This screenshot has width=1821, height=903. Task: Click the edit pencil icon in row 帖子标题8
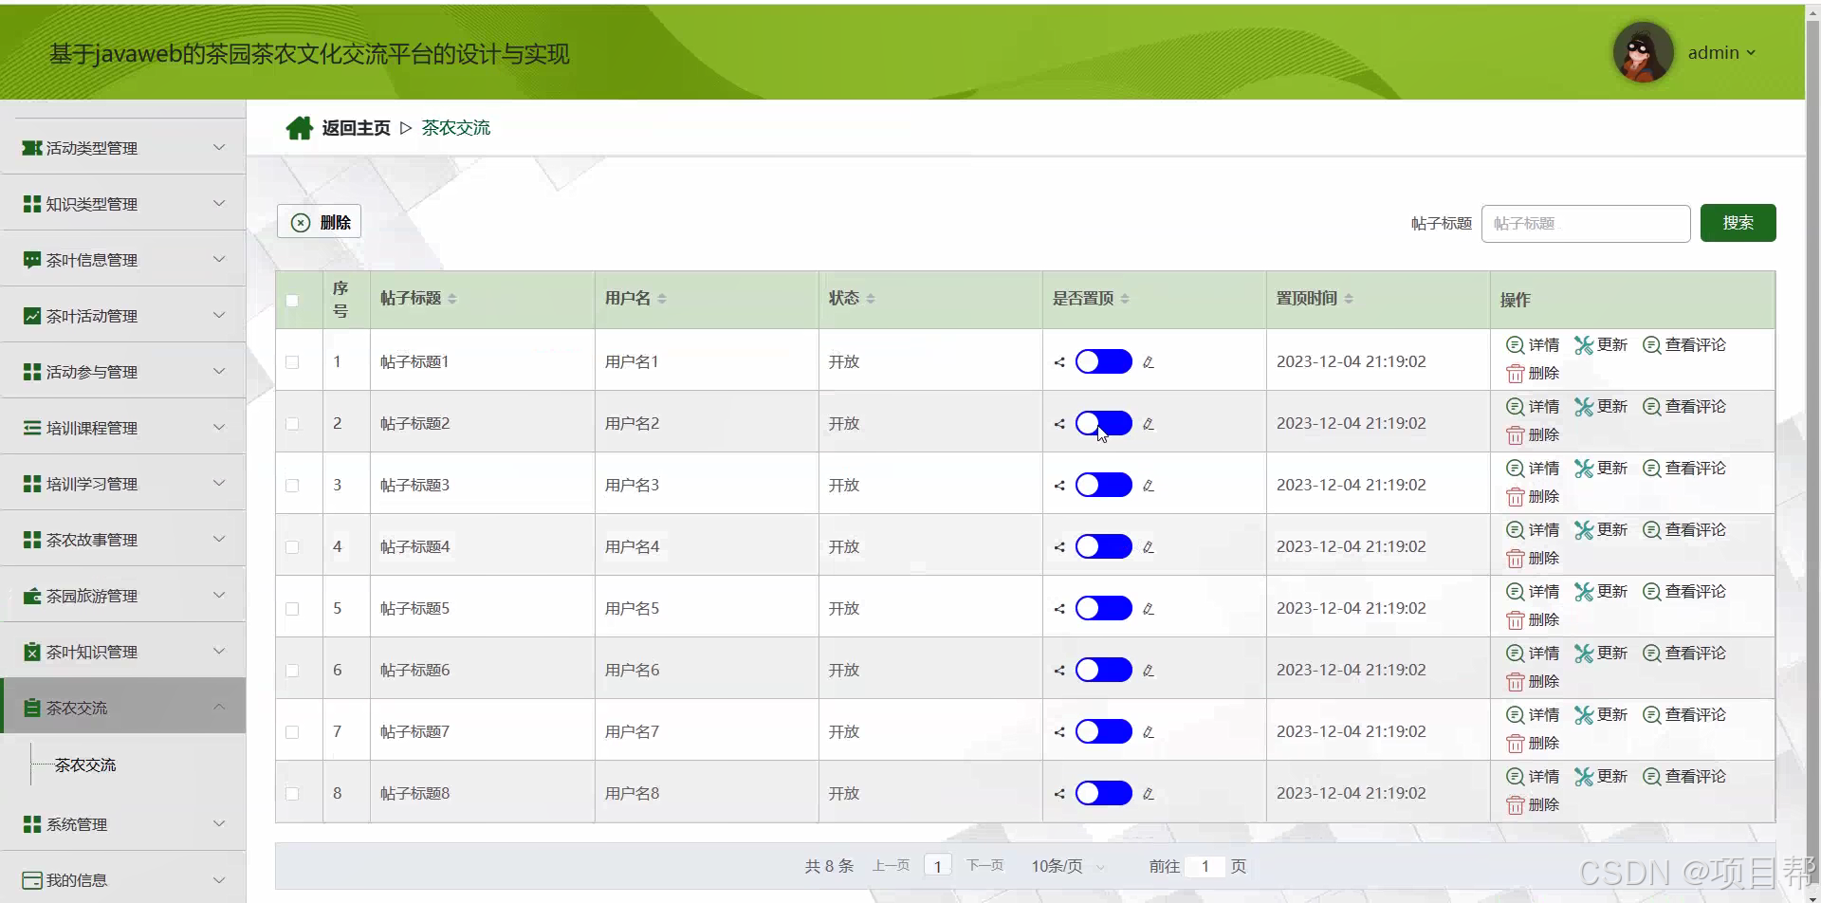tap(1149, 794)
